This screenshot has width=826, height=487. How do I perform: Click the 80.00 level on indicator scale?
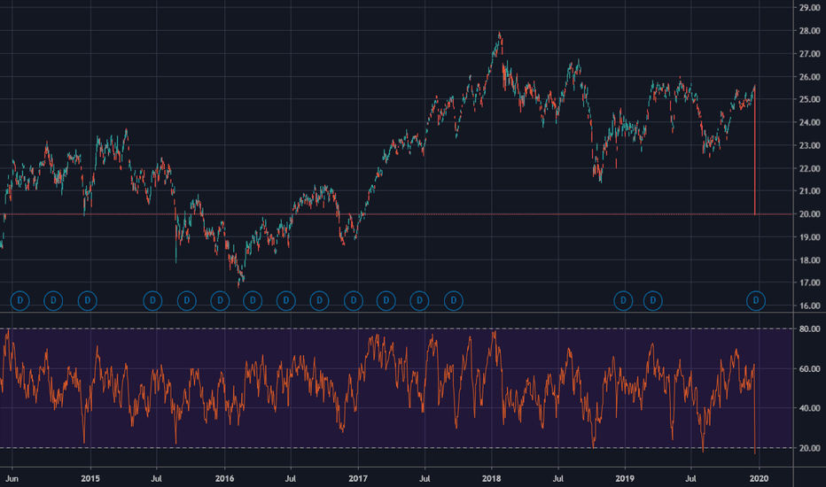tap(810, 329)
